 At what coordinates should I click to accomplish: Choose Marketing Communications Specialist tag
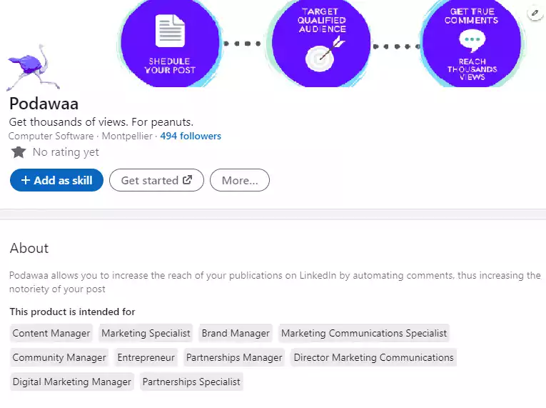coord(364,333)
